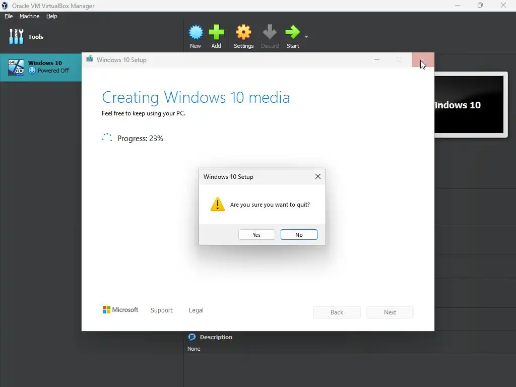Open the Machine menu

(29, 16)
